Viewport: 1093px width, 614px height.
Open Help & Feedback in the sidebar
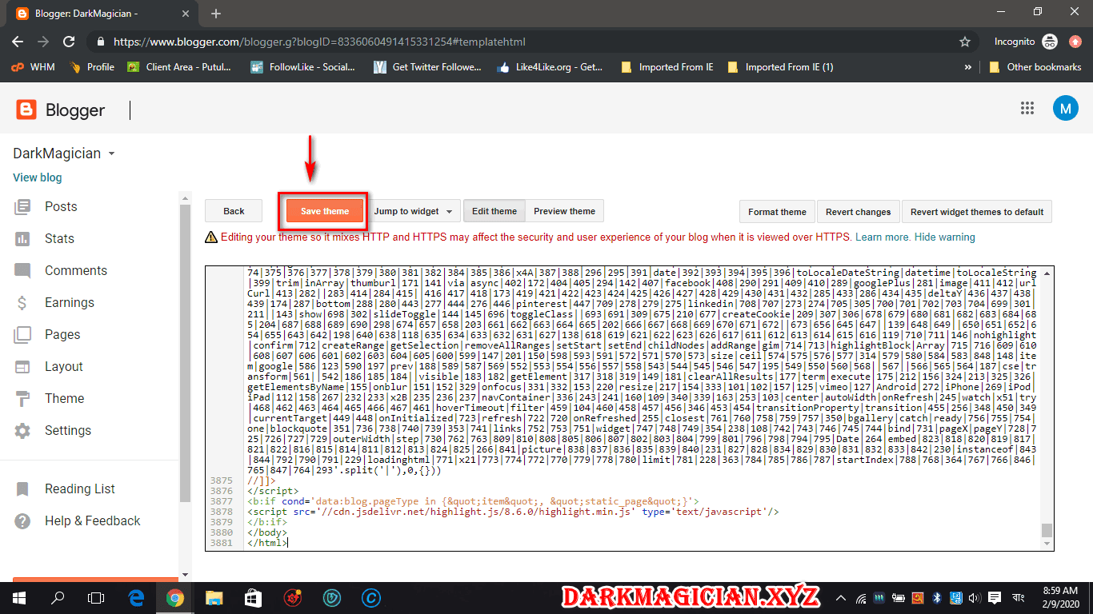click(x=92, y=520)
